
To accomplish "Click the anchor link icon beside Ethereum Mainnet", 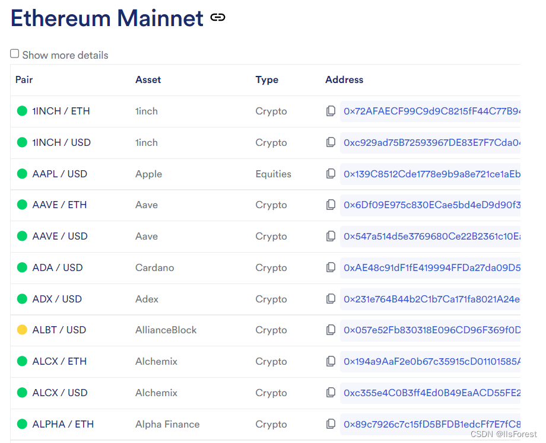I will pos(218,17).
